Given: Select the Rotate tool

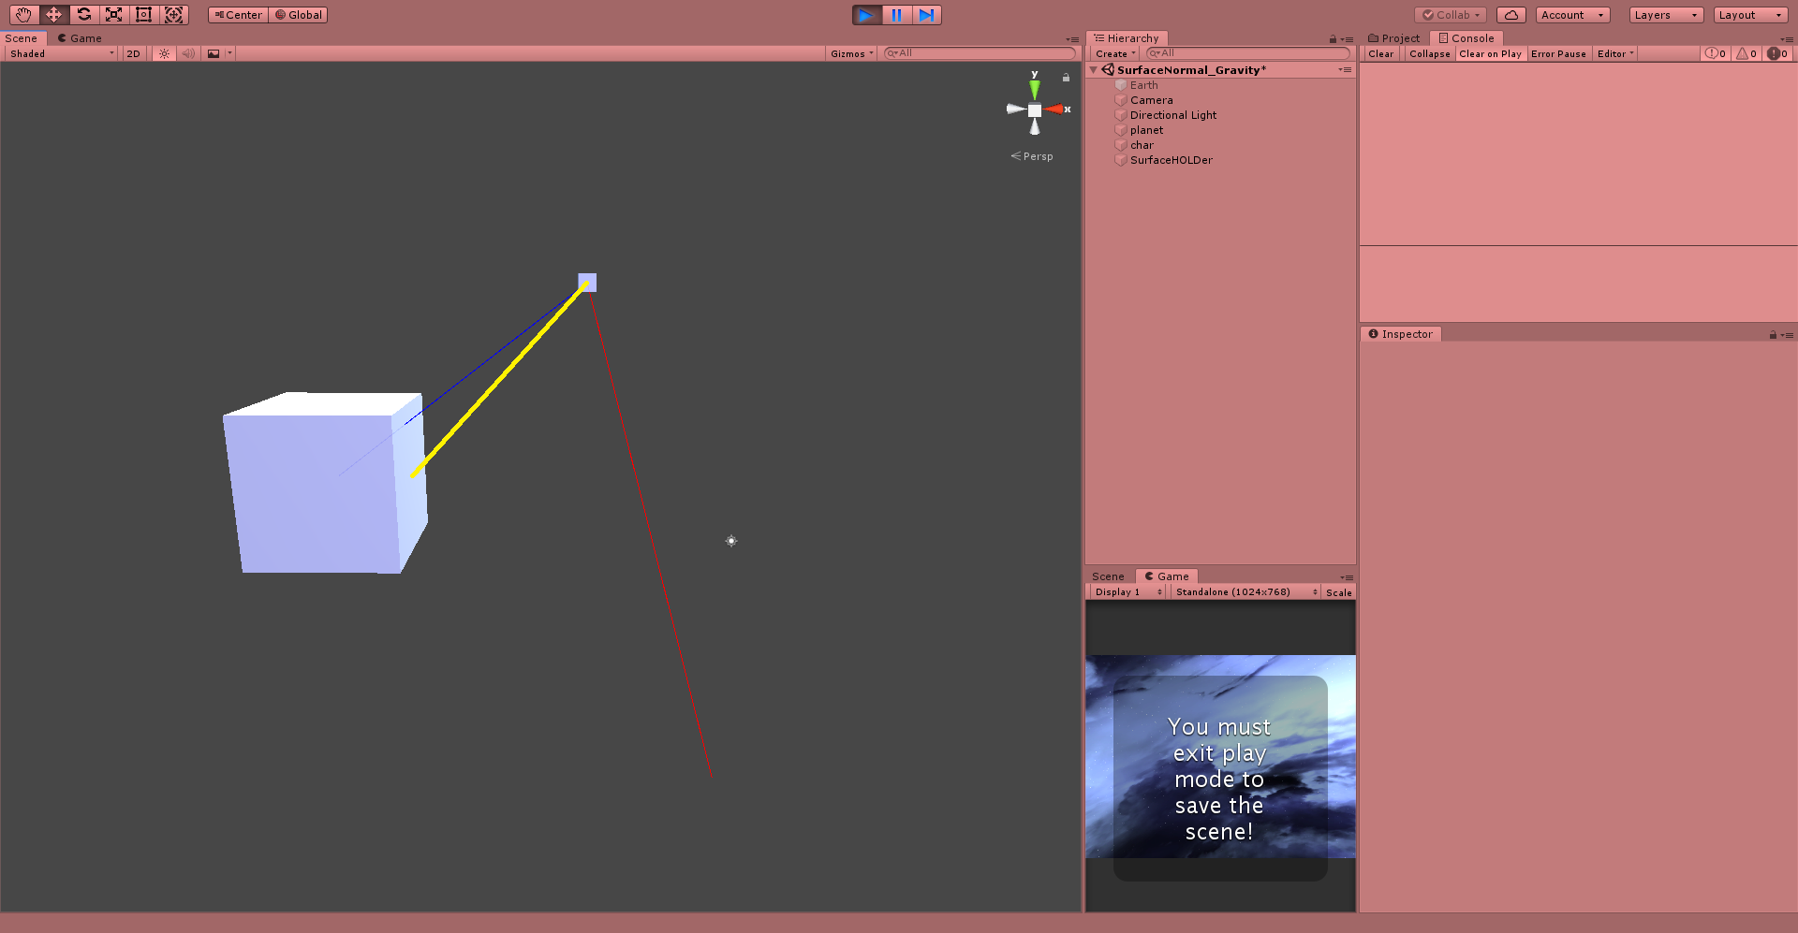Looking at the screenshot, I should pos(83,15).
